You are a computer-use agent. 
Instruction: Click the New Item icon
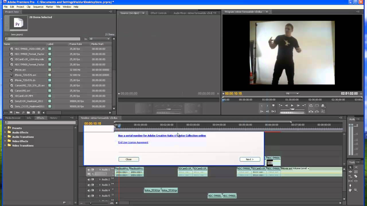[33, 112]
